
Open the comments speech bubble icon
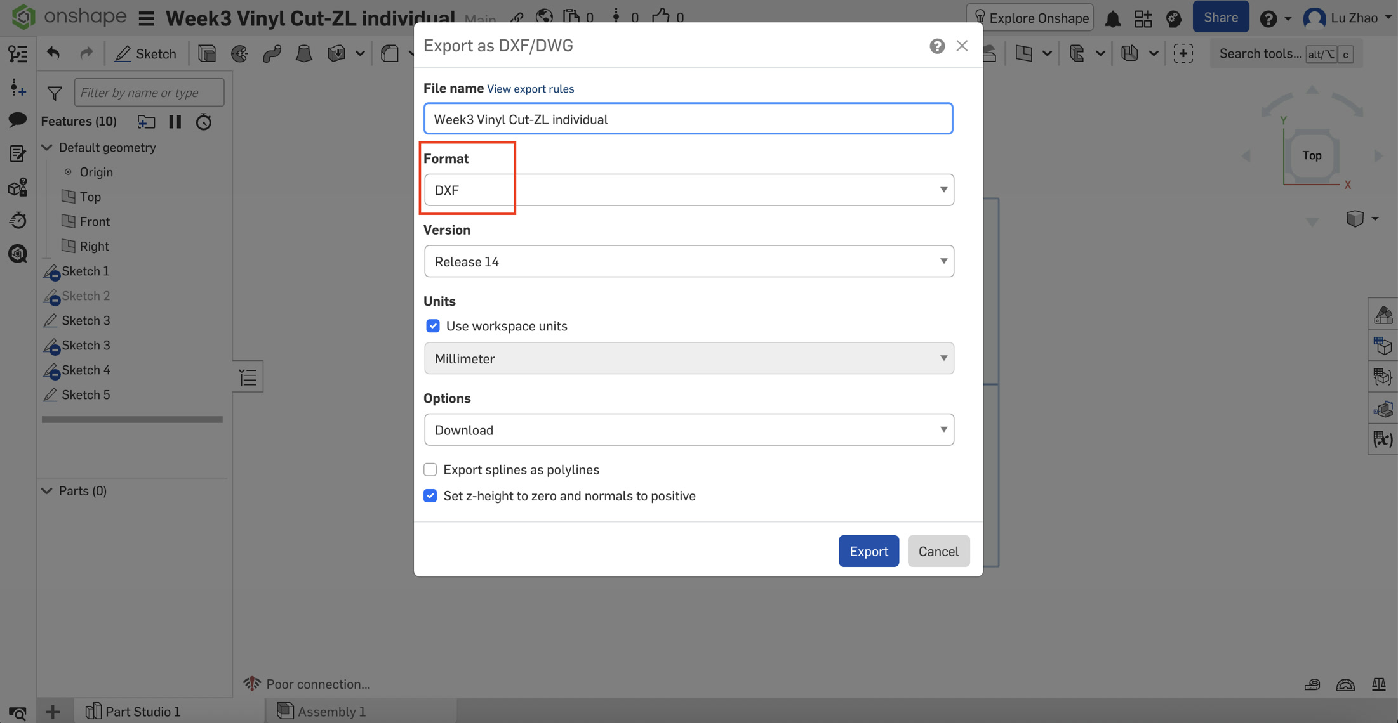[17, 119]
